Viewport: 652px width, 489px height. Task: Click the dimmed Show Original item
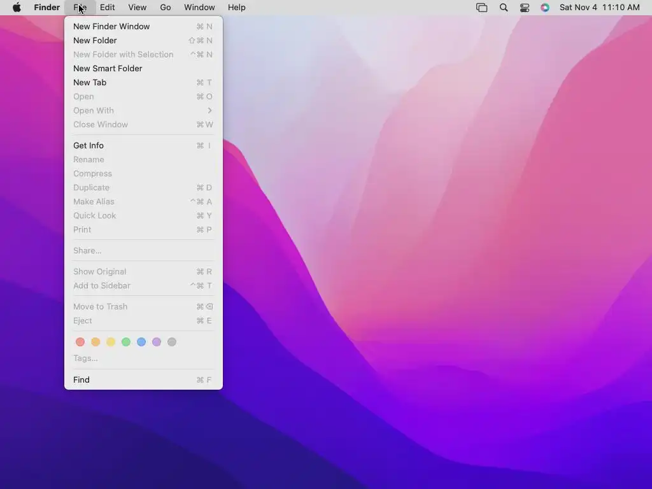tap(143, 271)
